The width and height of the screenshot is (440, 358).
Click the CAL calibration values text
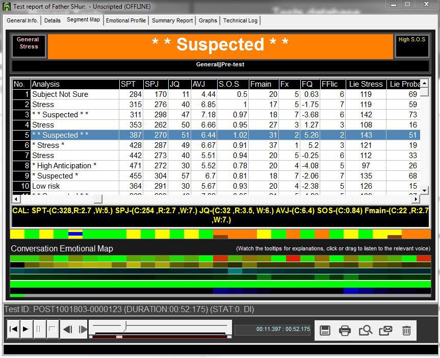[x=220, y=215]
